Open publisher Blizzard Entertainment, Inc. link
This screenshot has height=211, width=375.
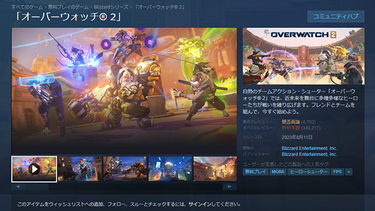click(309, 154)
